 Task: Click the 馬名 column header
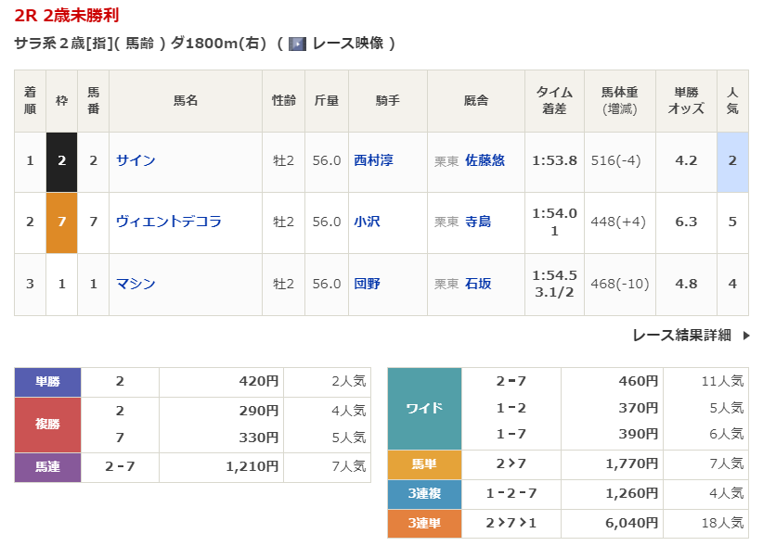pos(186,100)
